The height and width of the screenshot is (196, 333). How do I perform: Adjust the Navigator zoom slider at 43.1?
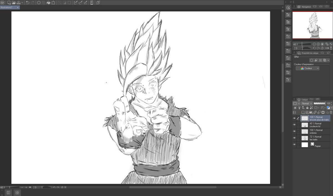click(302, 44)
